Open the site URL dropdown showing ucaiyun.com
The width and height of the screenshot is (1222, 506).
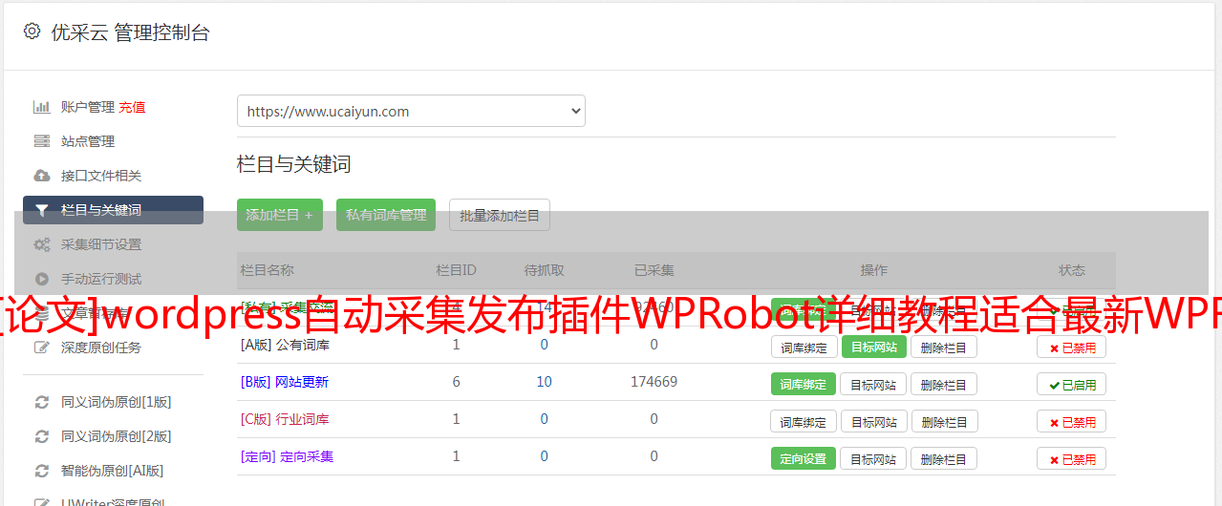pos(411,111)
